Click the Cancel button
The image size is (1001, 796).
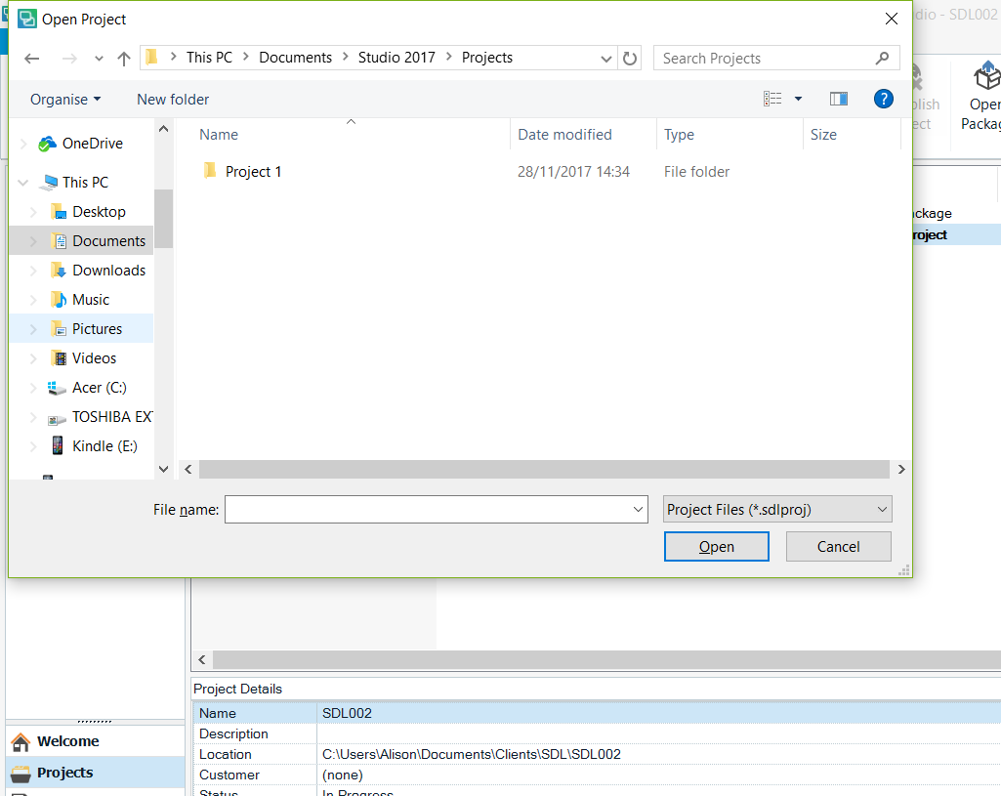tap(838, 547)
